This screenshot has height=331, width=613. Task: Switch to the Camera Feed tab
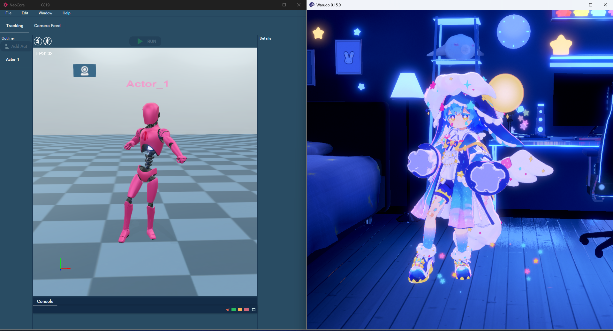(47, 26)
